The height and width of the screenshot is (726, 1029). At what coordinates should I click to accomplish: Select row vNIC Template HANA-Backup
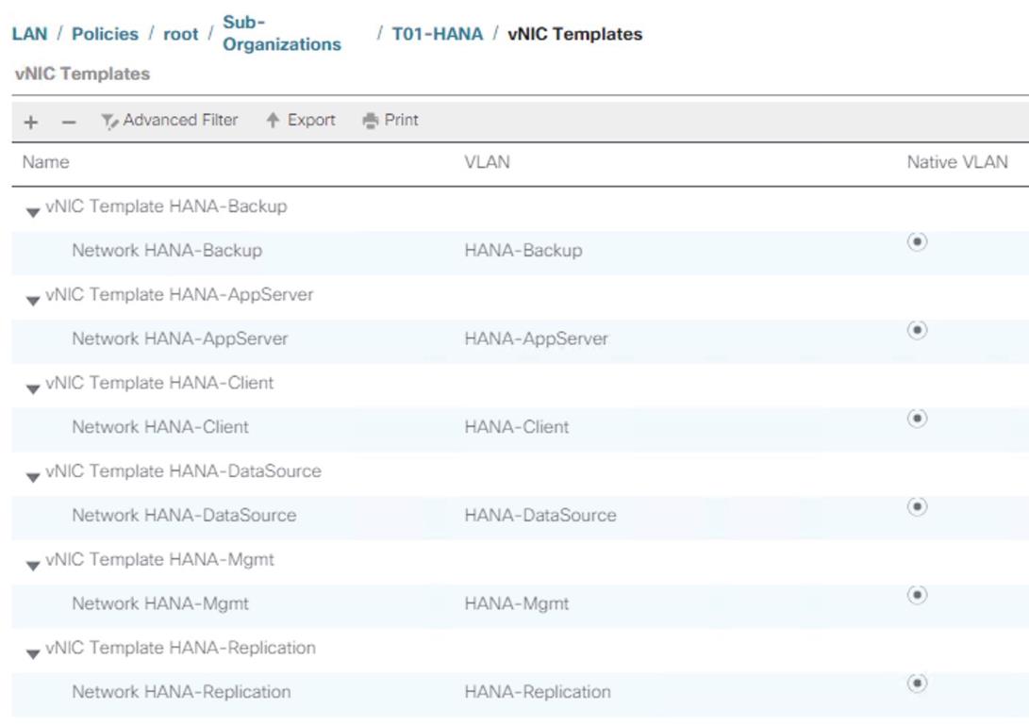point(520,206)
